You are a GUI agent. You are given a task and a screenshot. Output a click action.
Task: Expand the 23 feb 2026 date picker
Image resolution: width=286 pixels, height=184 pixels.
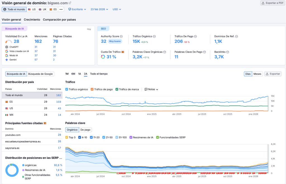point(99,9)
